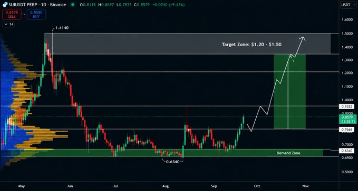Open the SUIUSDT PERP symbol title
Image resolution: width=358 pixels, height=191 pixels.
(x=37, y=5)
